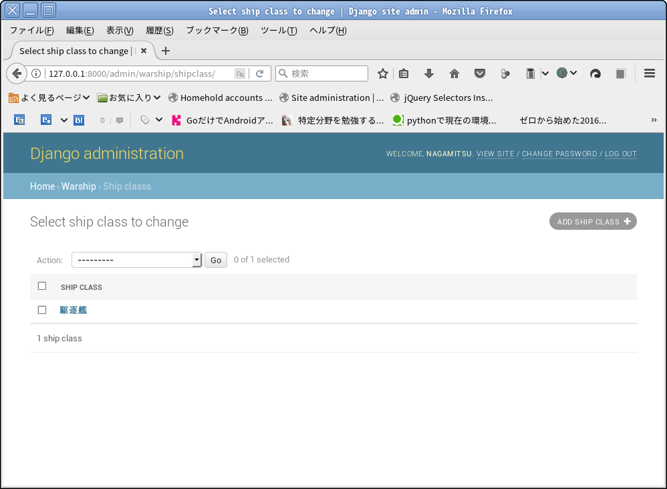Follow the CHANGE PASSWORD link
The image size is (667, 489).
click(x=559, y=154)
